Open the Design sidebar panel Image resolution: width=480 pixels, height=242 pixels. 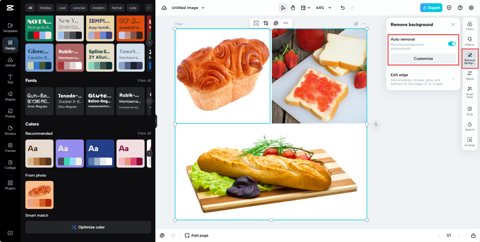10,45
